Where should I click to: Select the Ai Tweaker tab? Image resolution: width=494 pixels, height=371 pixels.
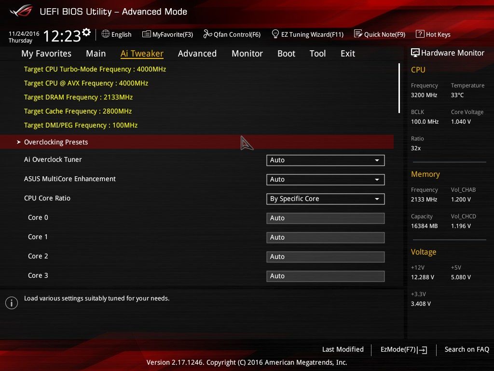(x=142, y=54)
